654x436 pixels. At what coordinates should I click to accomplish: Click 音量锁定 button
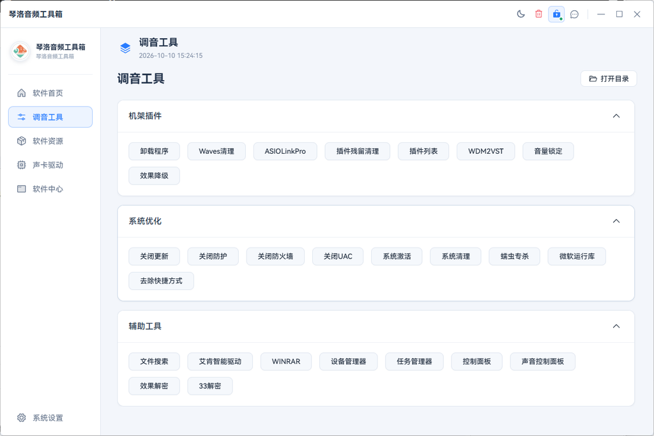coord(548,151)
